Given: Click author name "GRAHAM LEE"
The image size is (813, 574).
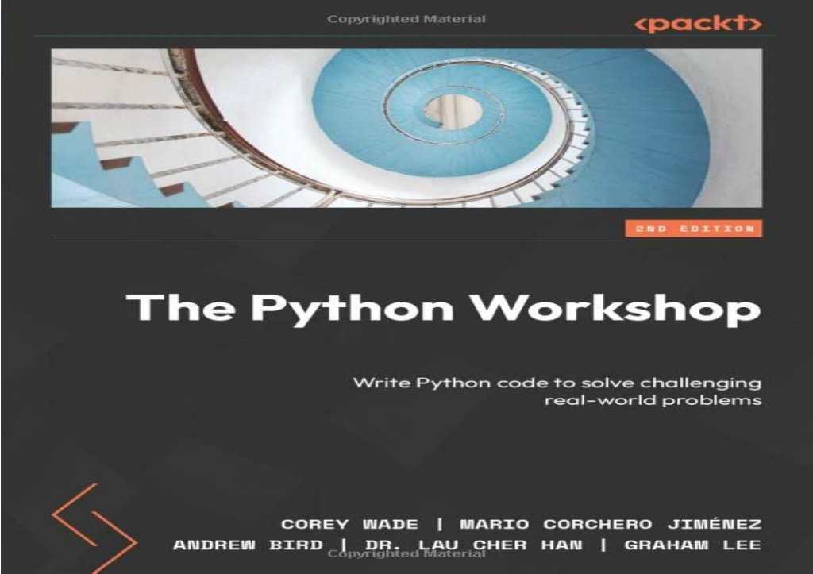Looking at the screenshot, I should click(x=693, y=545).
